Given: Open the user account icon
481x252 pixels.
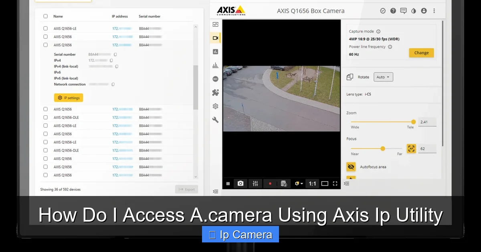Looking at the screenshot, I should pos(424,11).
